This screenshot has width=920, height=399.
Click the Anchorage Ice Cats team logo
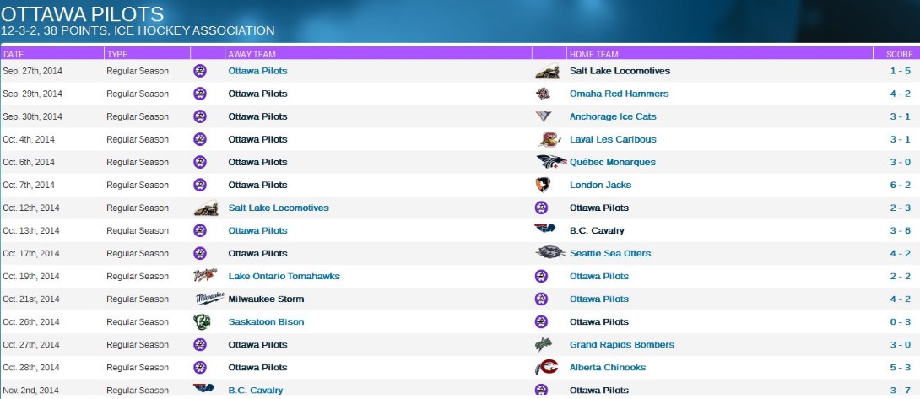pyautogui.click(x=544, y=116)
